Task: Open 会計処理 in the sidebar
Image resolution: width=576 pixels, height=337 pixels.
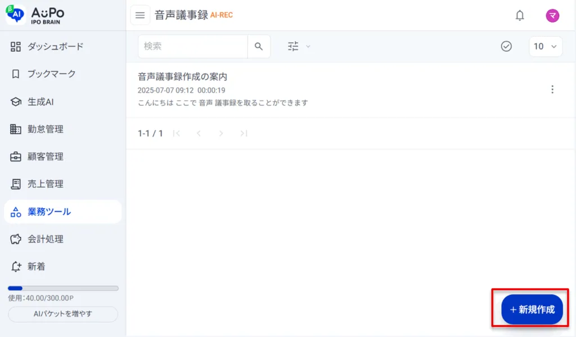Action: click(x=62, y=239)
